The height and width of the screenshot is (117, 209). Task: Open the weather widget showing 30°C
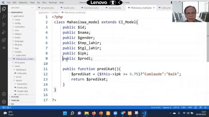(8, 113)
